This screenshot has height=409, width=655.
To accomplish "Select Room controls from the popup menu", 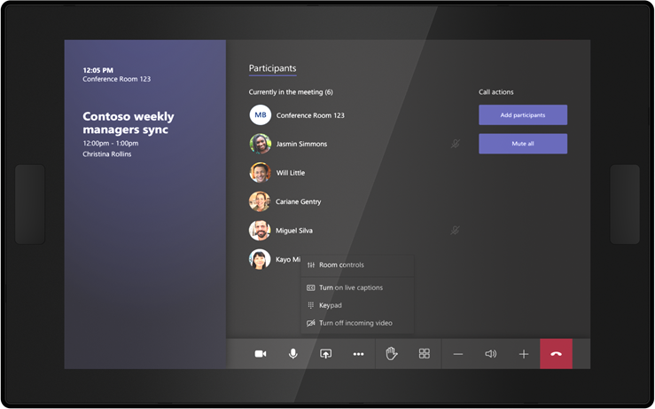I will [x=341, y=265].
